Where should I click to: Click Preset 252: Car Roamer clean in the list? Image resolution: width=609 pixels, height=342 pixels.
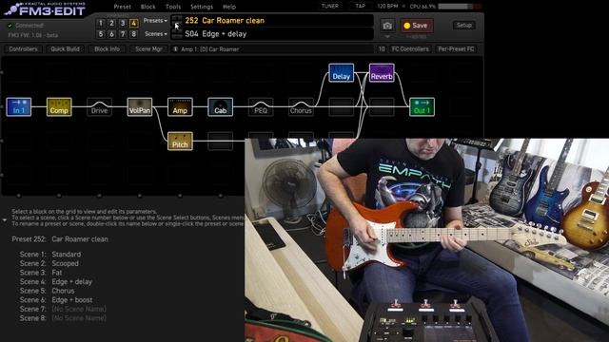(60, 239)
